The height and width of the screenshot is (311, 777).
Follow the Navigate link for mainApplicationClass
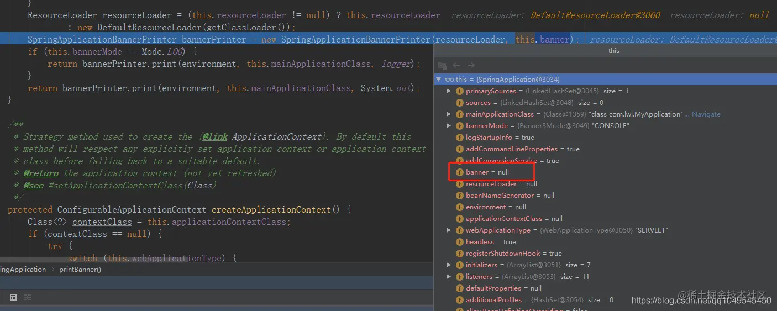click(x=706, y=114)
